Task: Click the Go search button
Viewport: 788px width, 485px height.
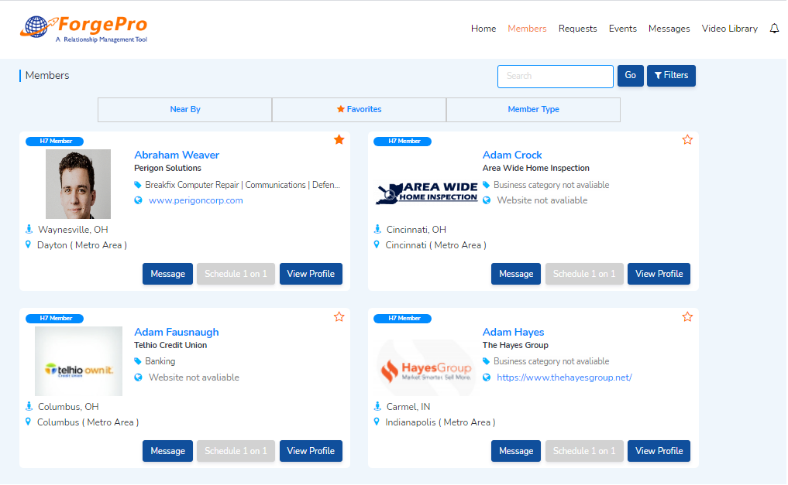Action: (630, 76)
